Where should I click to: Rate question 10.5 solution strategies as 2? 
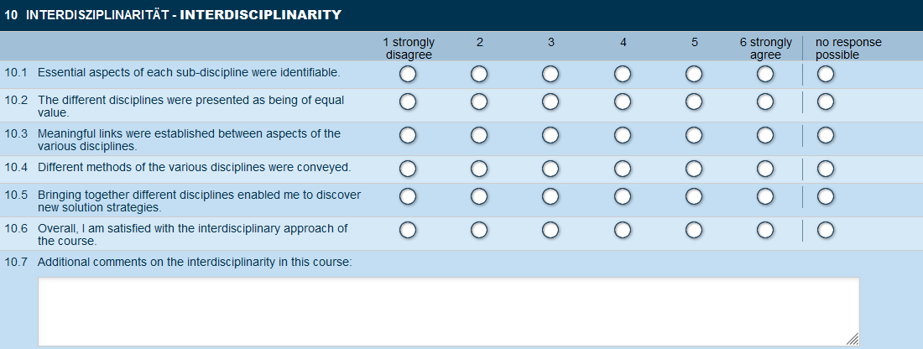(x=479, y=197)
